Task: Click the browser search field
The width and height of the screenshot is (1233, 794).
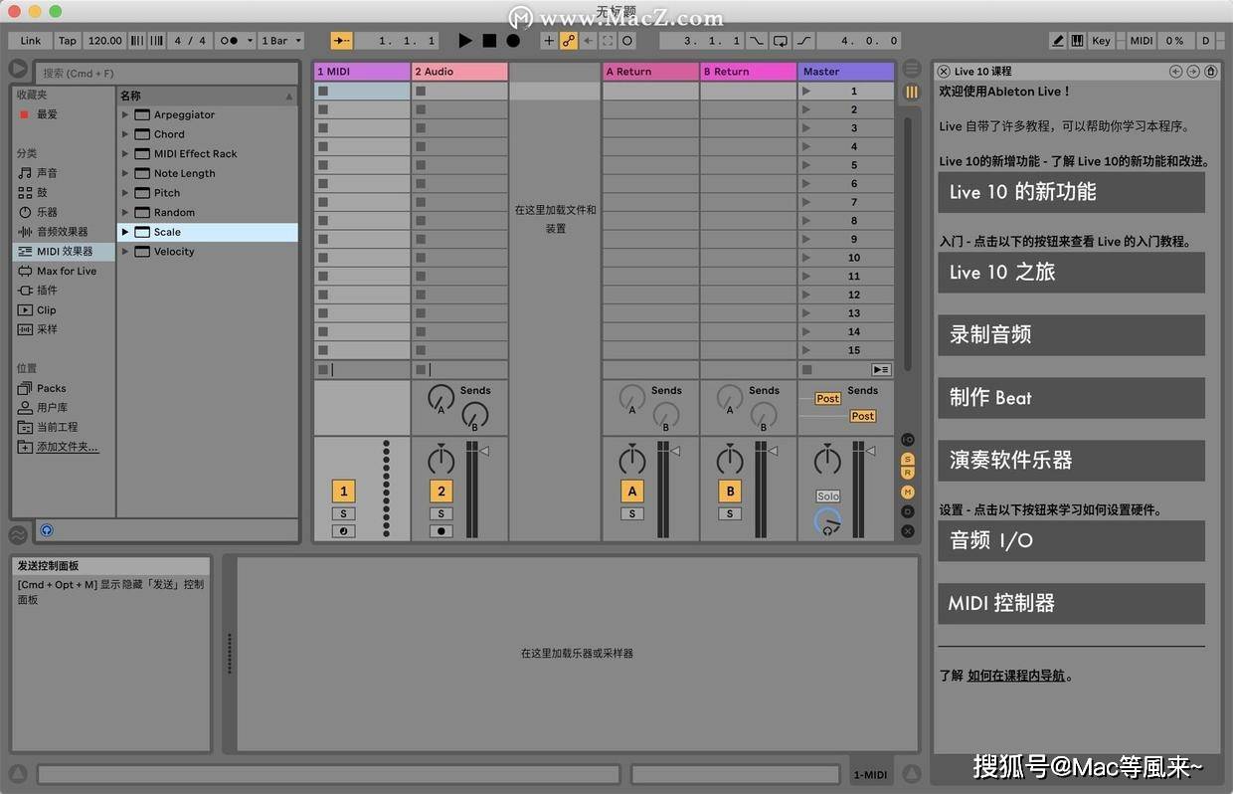Action: click(x=166, y=73)
